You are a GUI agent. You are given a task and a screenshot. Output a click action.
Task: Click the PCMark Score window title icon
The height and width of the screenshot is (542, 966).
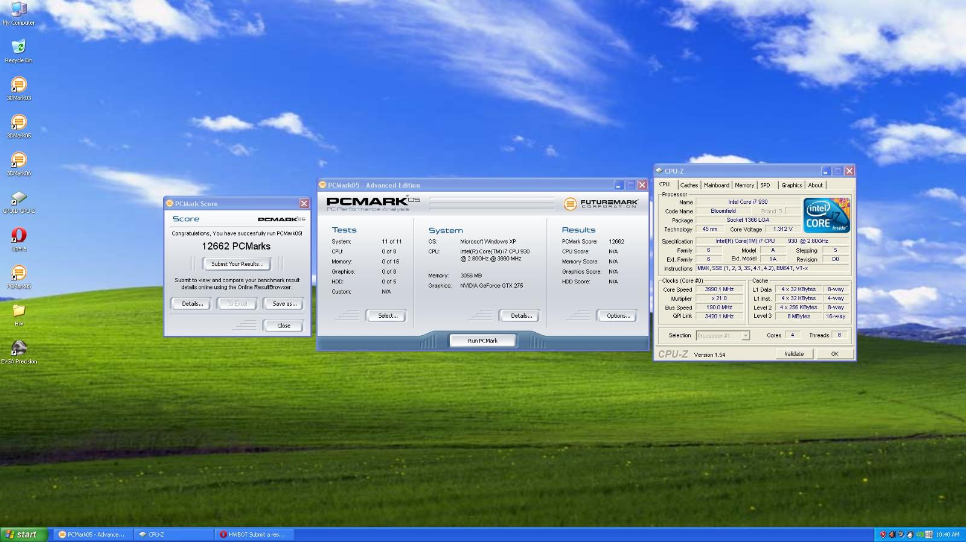(x=170, y=204)
